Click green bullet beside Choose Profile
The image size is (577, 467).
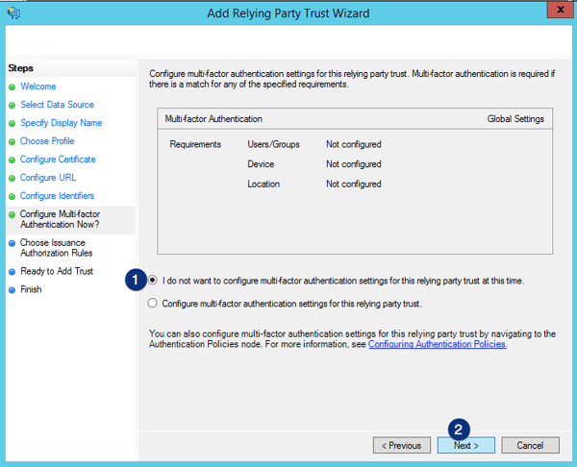click(12, 141)
